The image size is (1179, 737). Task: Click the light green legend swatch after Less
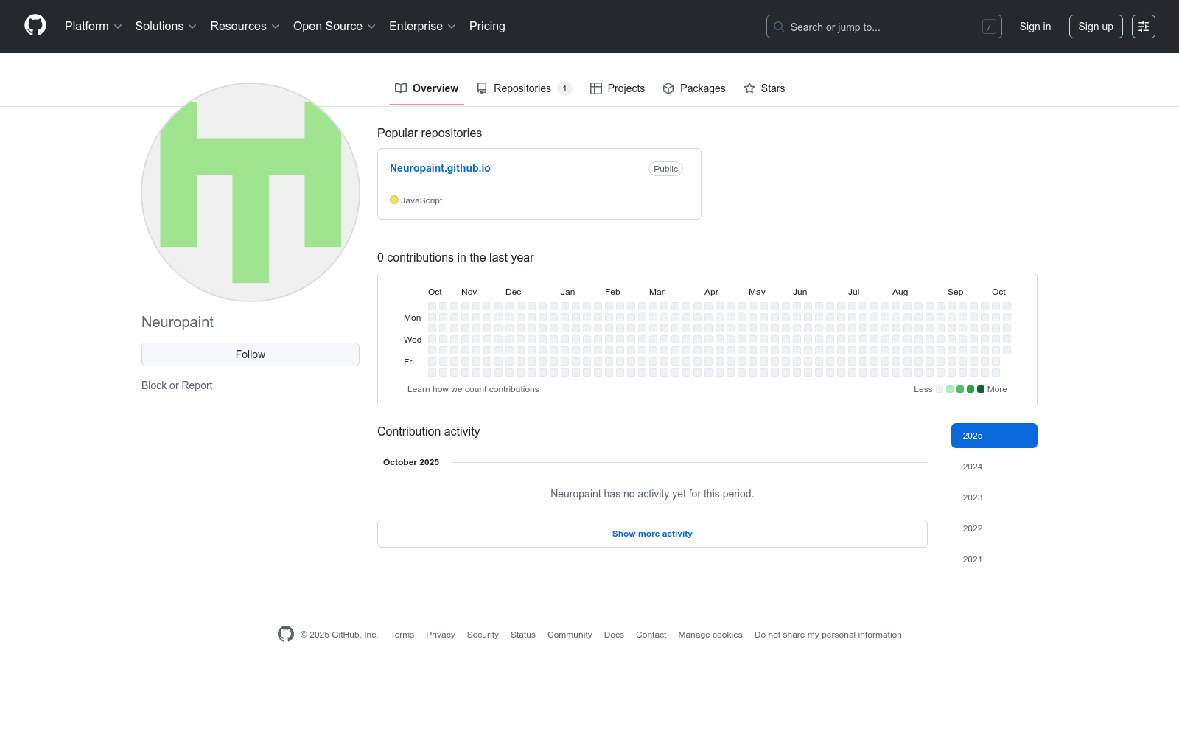coord(950,389)
